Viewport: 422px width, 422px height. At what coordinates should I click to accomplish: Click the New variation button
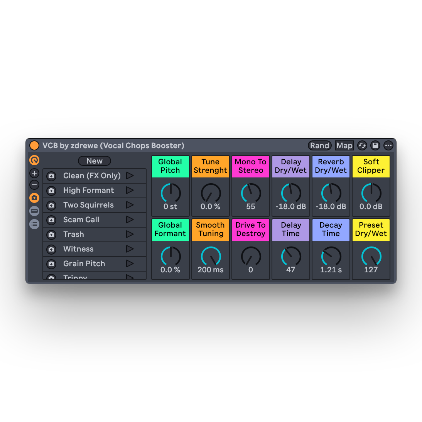point(95,161)
